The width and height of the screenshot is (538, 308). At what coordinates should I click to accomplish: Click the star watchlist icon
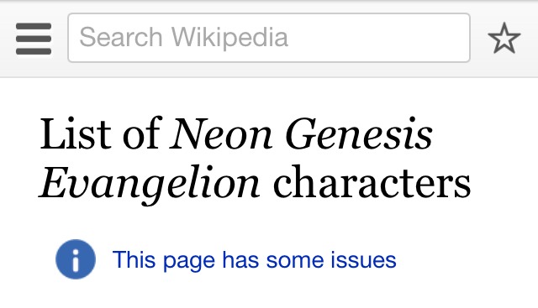click(504, 38)
